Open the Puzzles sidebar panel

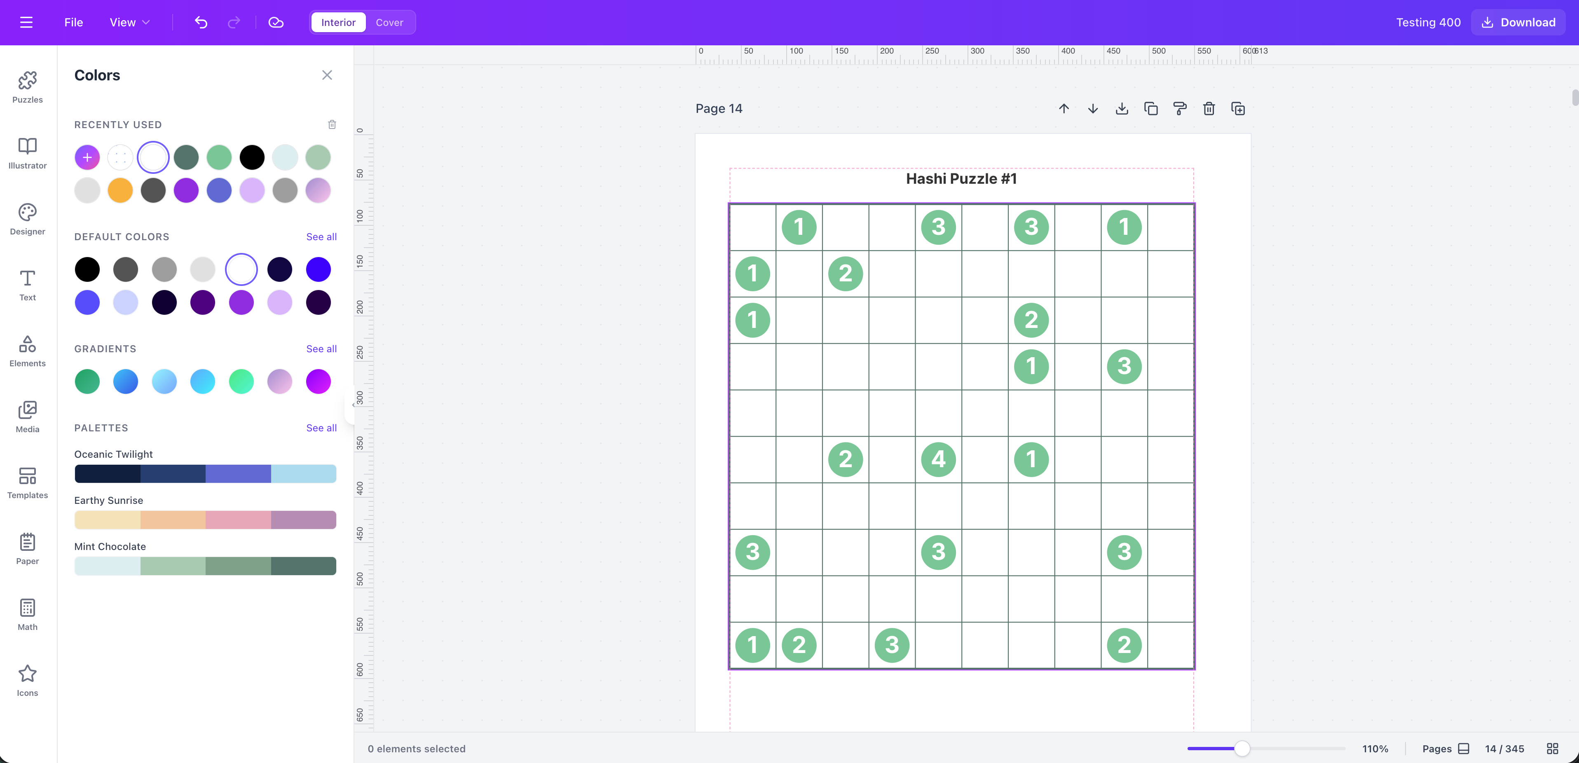tap(27, 87)
